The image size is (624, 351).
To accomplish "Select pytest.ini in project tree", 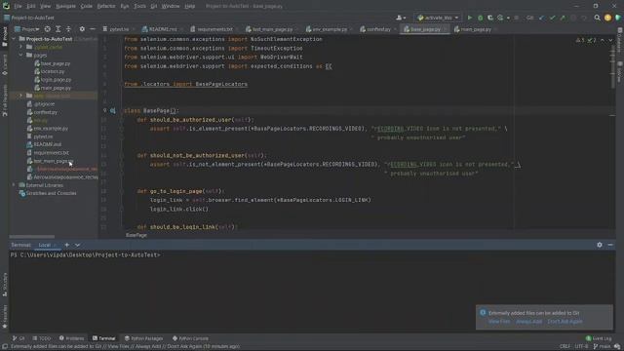I will point(43,136).
